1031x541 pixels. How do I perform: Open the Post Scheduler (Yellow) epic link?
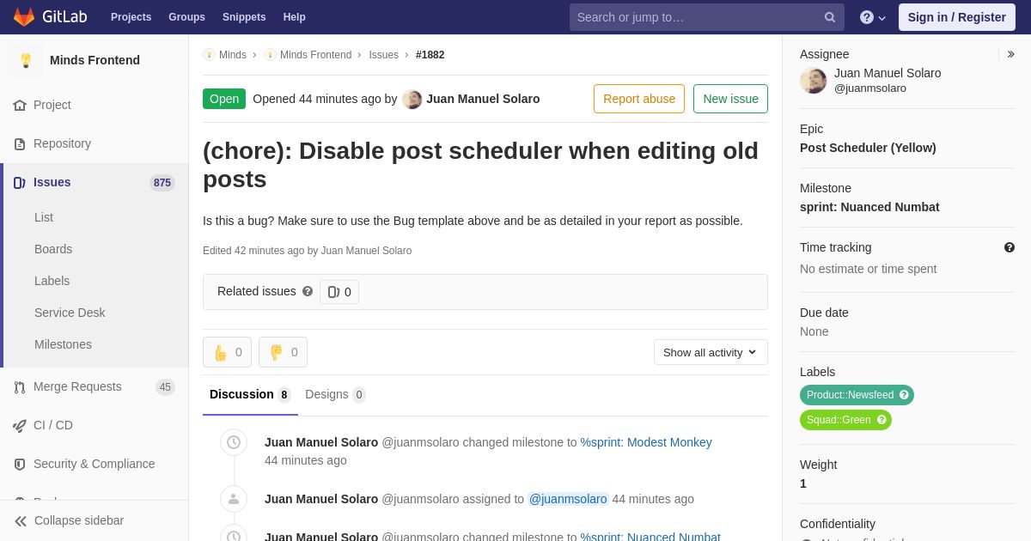point(868,148)
